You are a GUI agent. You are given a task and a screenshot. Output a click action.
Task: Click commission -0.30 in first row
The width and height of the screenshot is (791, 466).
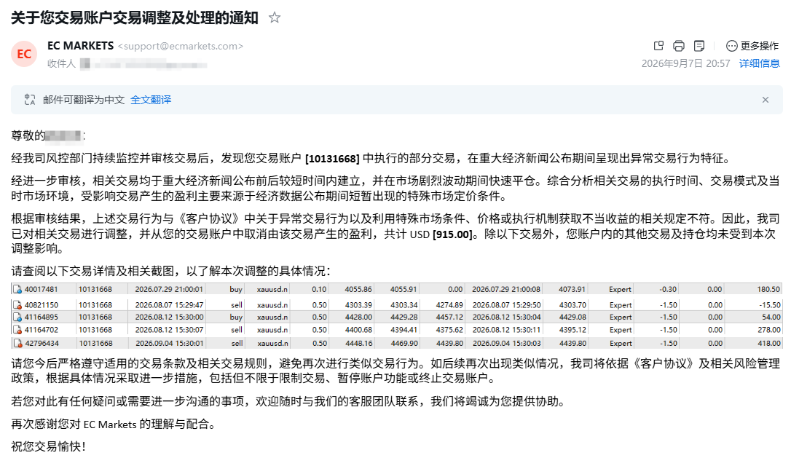click(668, 290)
